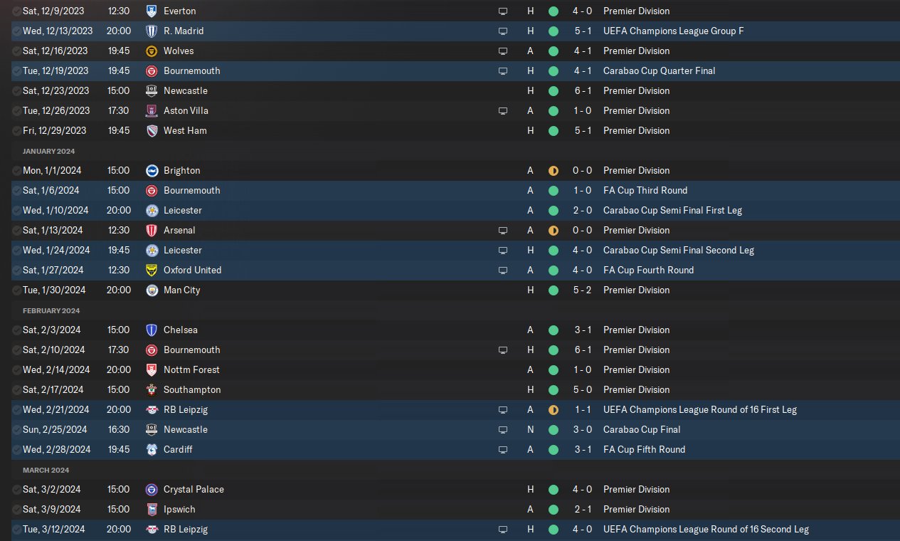The width and height of the screenshot is (900, 541).
Task: Click the Everton club badge icon
Action: tap(151, 11)
